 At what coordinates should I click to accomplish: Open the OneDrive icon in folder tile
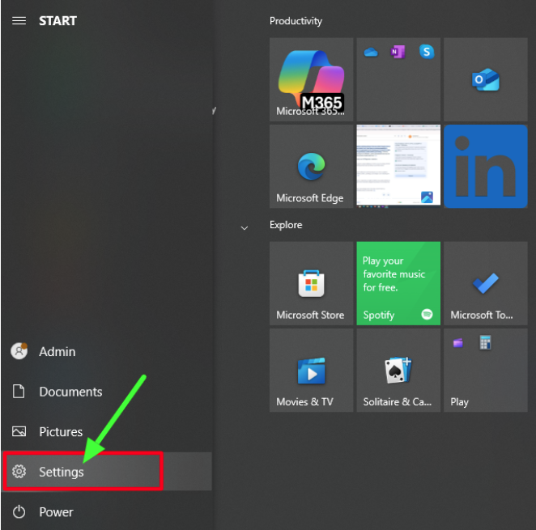coord(371,53)
